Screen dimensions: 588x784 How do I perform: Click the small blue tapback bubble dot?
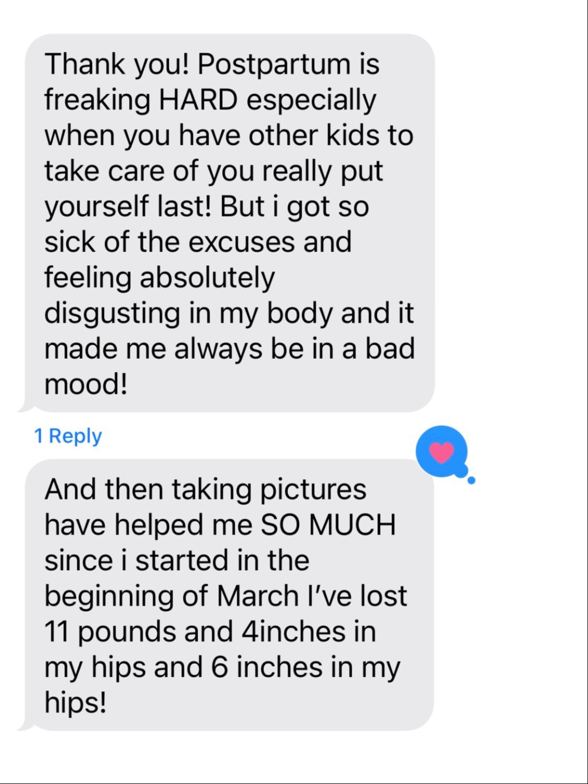[x=471, y=480]
